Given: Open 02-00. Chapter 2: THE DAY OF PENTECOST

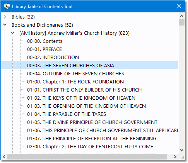Looking at the screenshot, I should click(90, 147).
